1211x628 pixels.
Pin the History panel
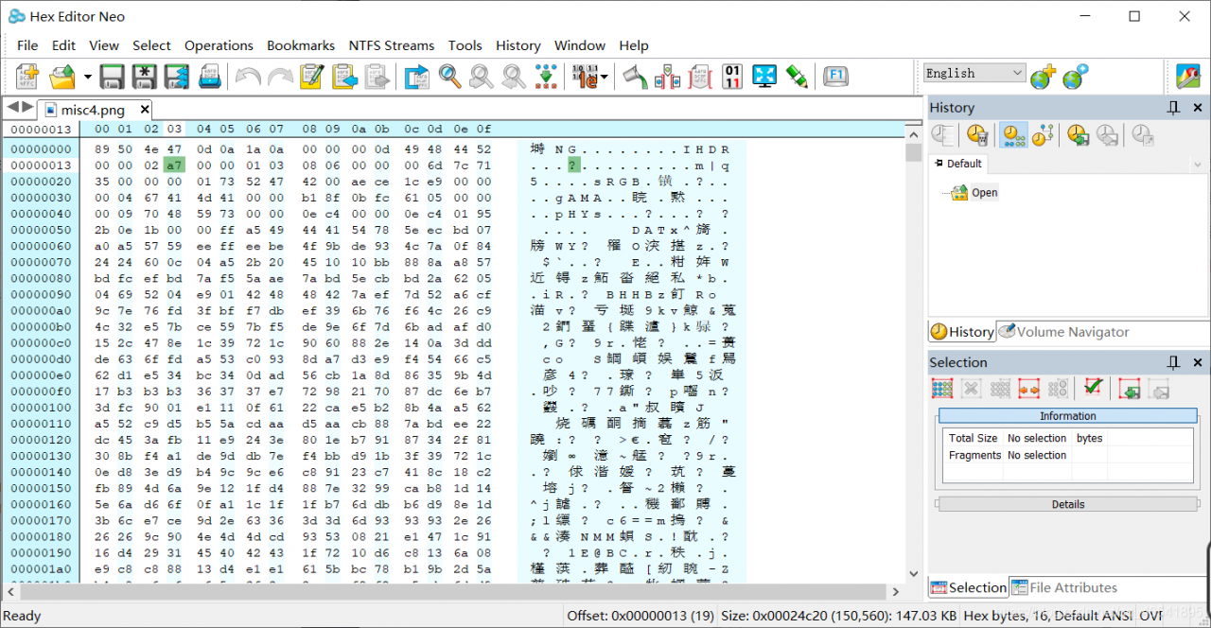tap(1174, 108)
